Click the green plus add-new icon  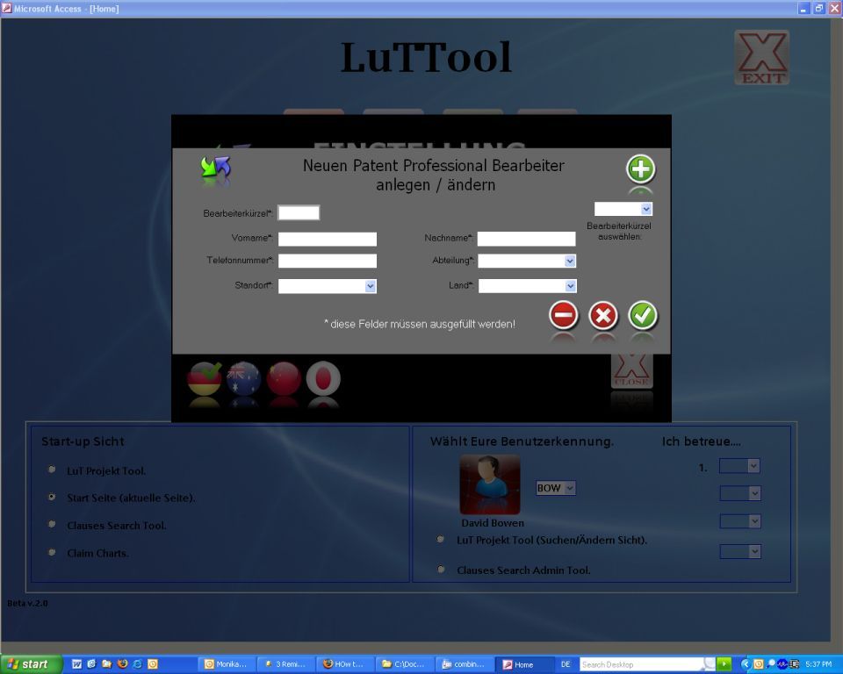pos(640,169)
